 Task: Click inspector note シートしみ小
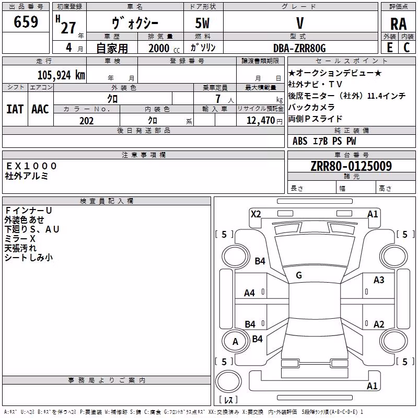click(x=29, y=258)
